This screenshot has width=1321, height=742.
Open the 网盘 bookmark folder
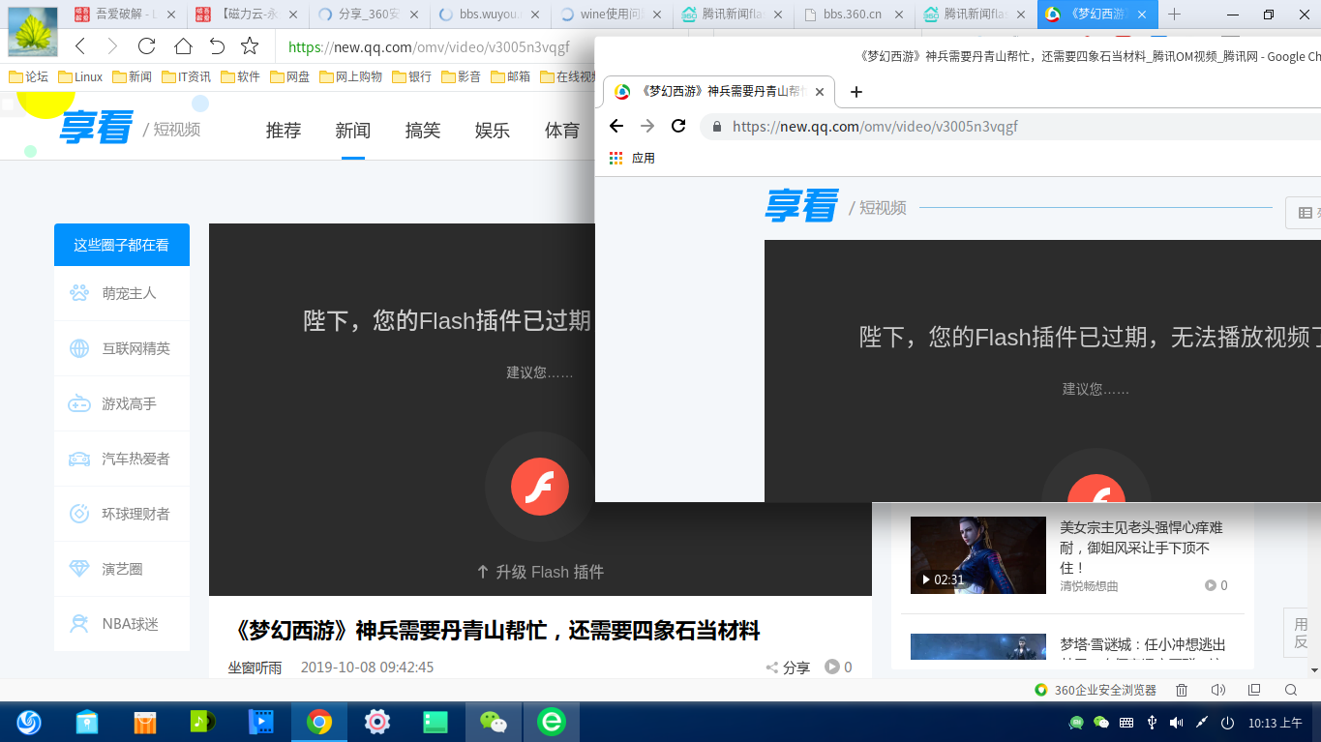point(289,76)
